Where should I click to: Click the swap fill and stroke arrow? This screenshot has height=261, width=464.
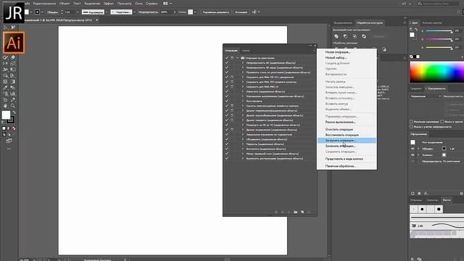click(x=14, y=113)
